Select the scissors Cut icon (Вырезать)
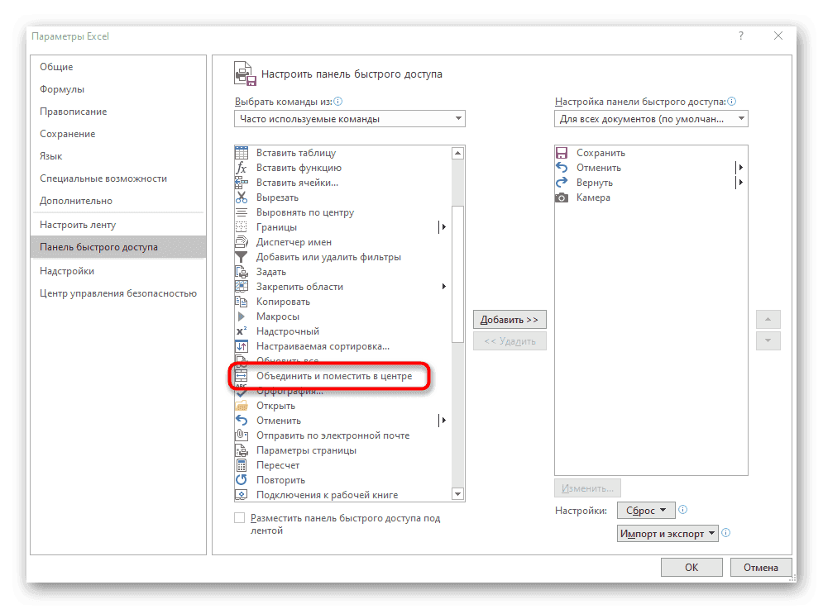The height and width of the screenshot is (609, 823). click(242, 197)
